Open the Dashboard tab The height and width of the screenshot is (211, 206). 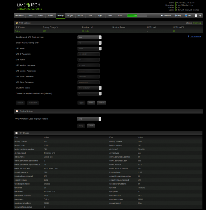[x=20, y=15]
